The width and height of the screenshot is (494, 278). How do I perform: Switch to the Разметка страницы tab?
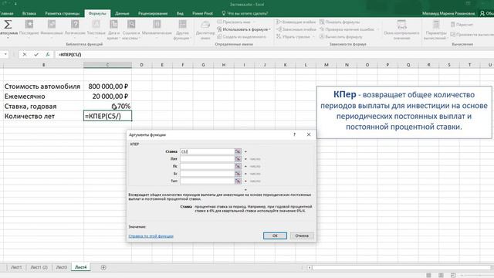pos(62,14)
